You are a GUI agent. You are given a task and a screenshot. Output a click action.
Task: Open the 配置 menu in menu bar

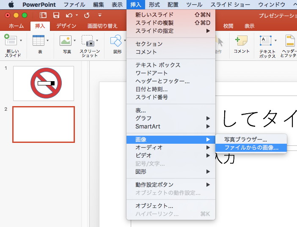click(173, 5)
